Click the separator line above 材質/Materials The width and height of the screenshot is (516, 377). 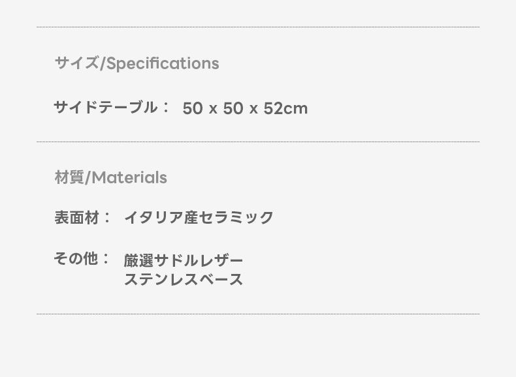click(258, 142)
